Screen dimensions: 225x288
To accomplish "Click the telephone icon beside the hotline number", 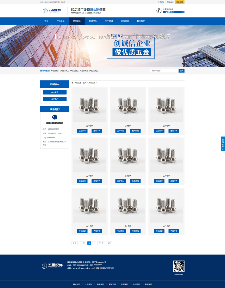I will (x=159, y=11).
